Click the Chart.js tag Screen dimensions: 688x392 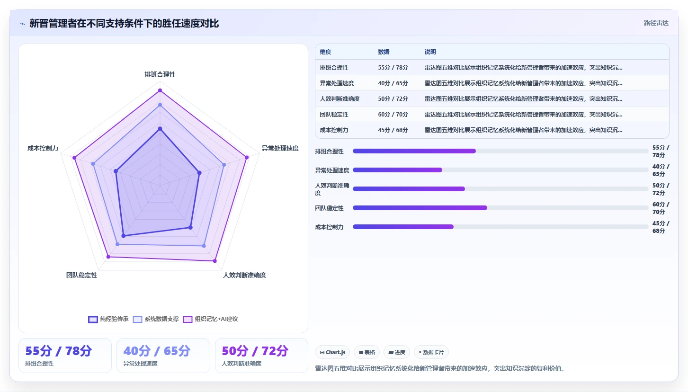(332, 352)
